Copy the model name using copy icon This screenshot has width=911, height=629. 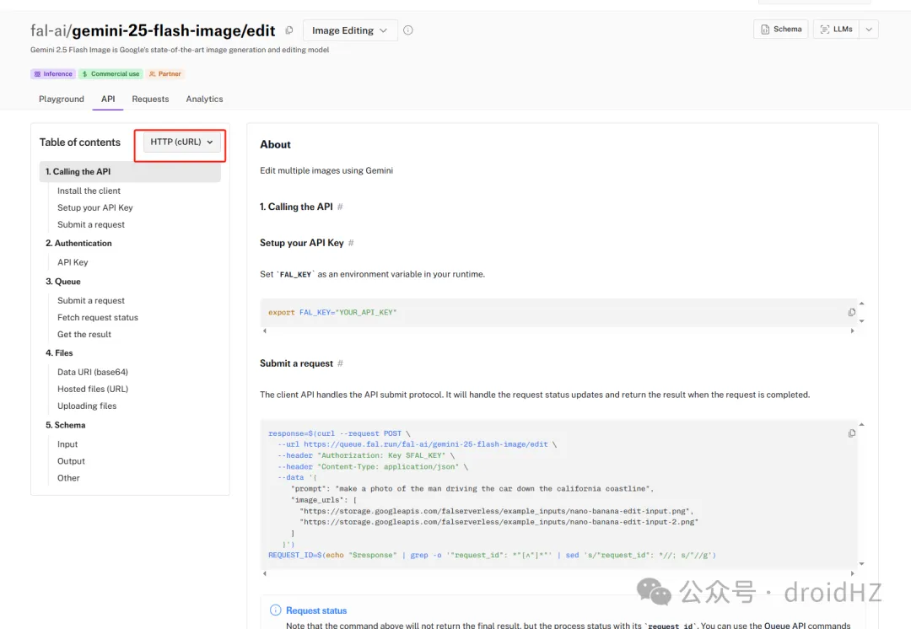click(289, 30)
